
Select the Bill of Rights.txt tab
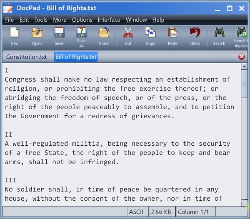point(76,57)
